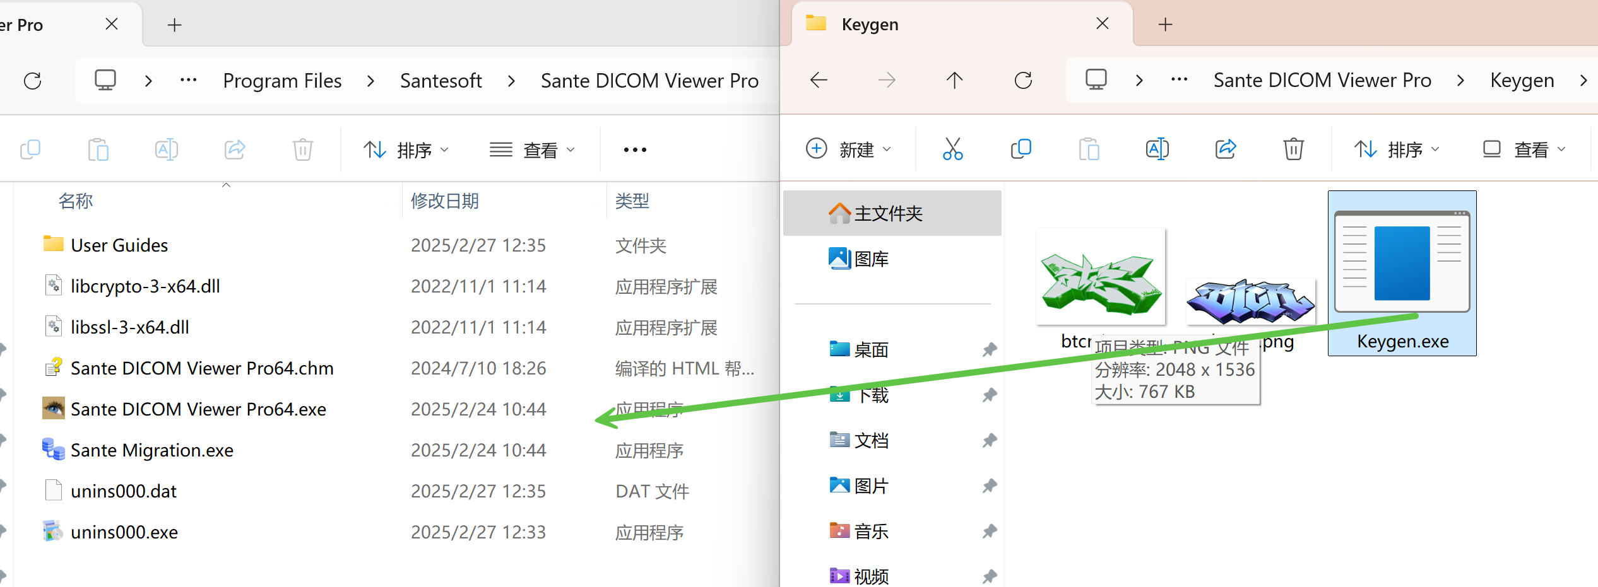Open 下载 Downloads in the sidebar
The width and height of the screenshot is (1598, 587).
coord(873,395)
